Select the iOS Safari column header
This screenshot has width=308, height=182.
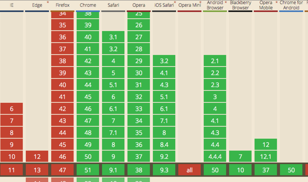click(164, 5)
